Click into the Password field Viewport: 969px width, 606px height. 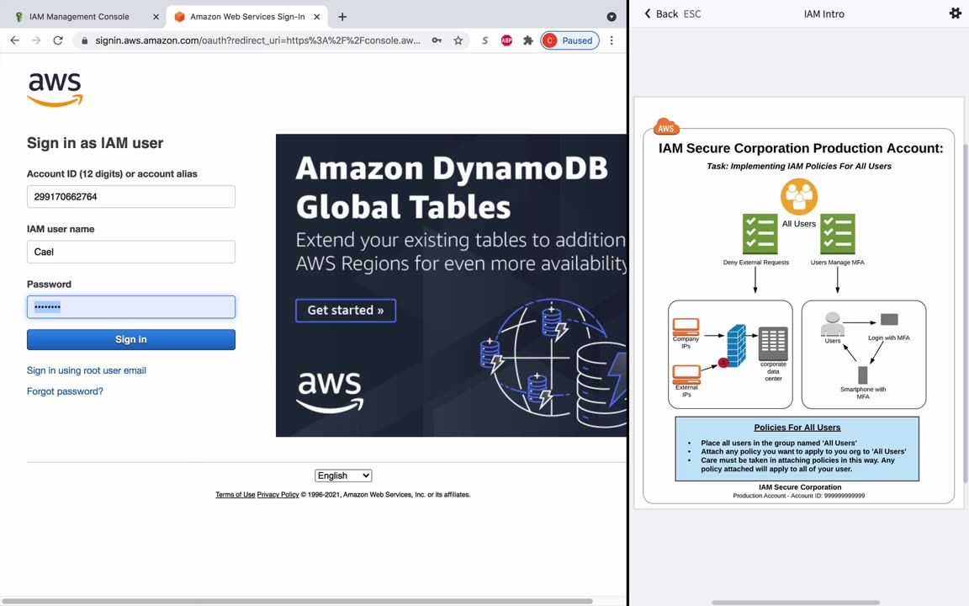coord(131,306)
